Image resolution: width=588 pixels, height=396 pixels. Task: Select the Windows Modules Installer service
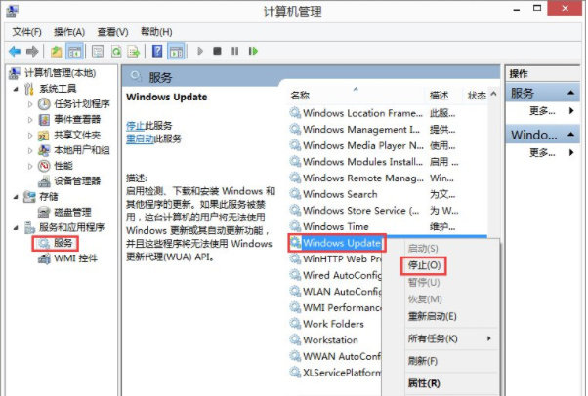pos(362,162)
